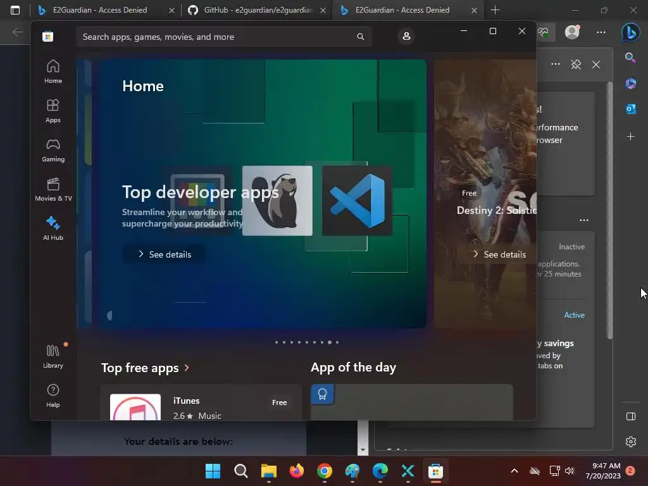The image size is (648, 486).
Task: Open the AI Hub section
Action: click(x=53, y=228)
